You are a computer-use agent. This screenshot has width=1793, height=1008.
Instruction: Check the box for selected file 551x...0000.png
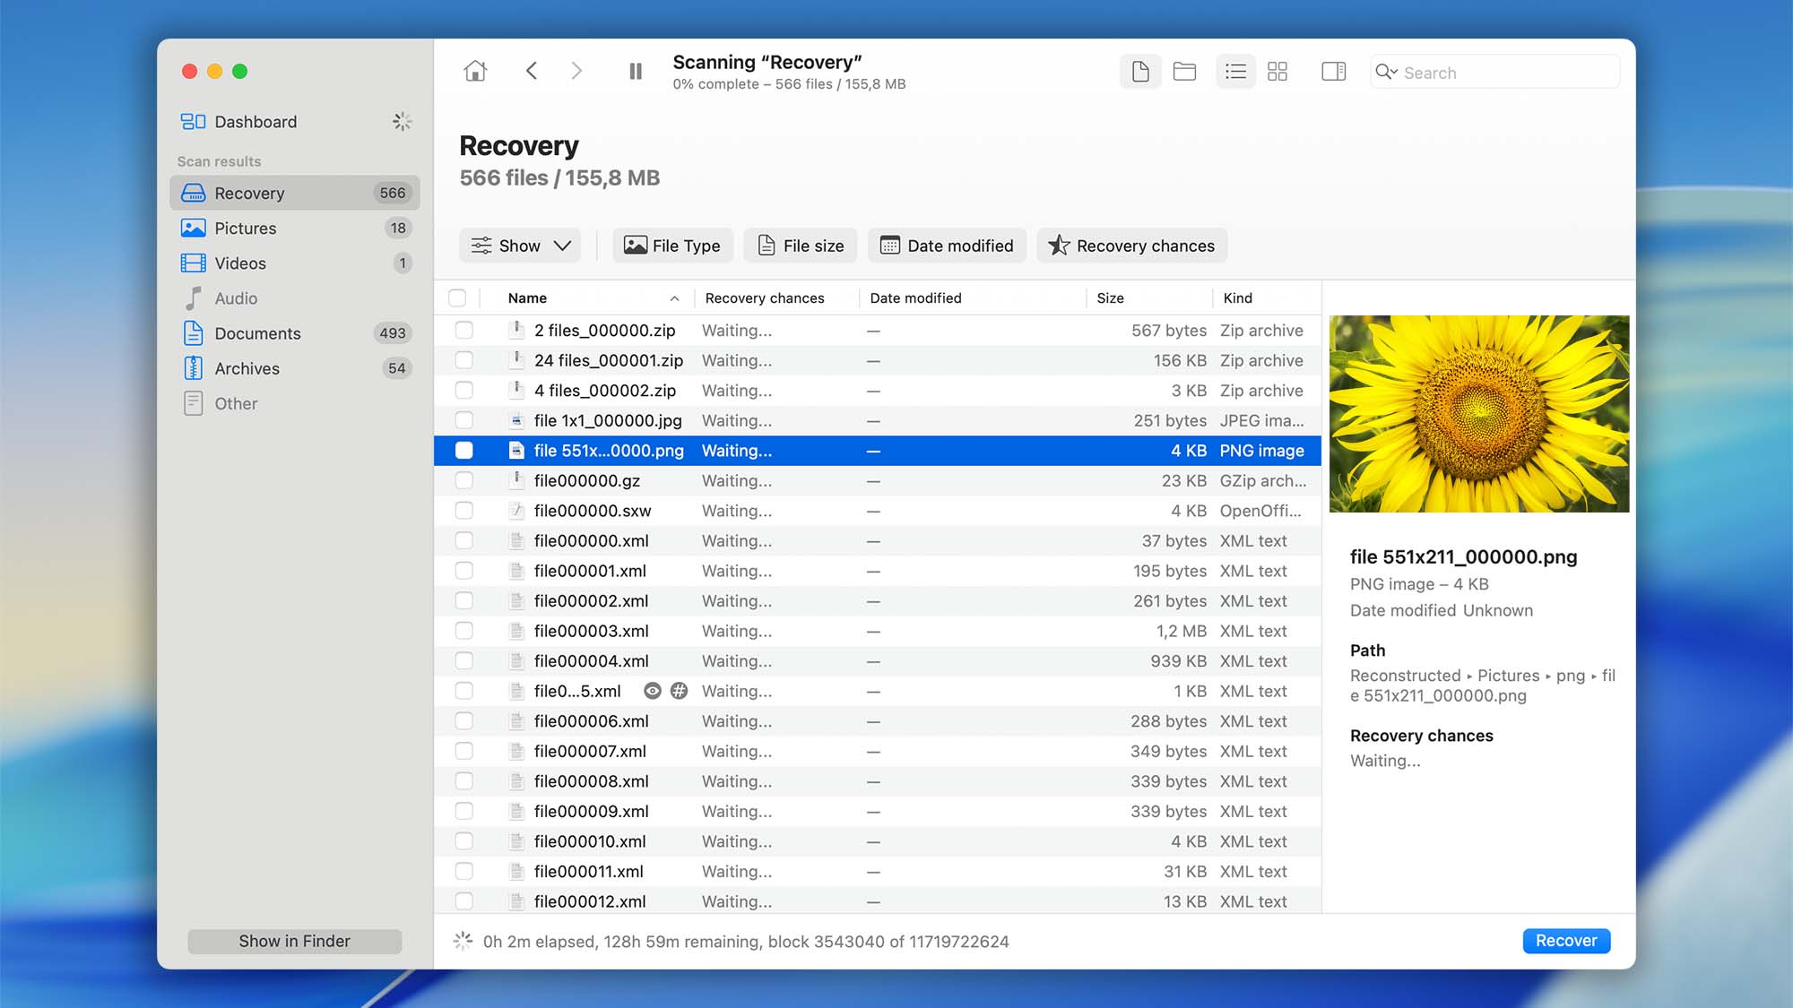pyautogui.click(x=463, y=450)
